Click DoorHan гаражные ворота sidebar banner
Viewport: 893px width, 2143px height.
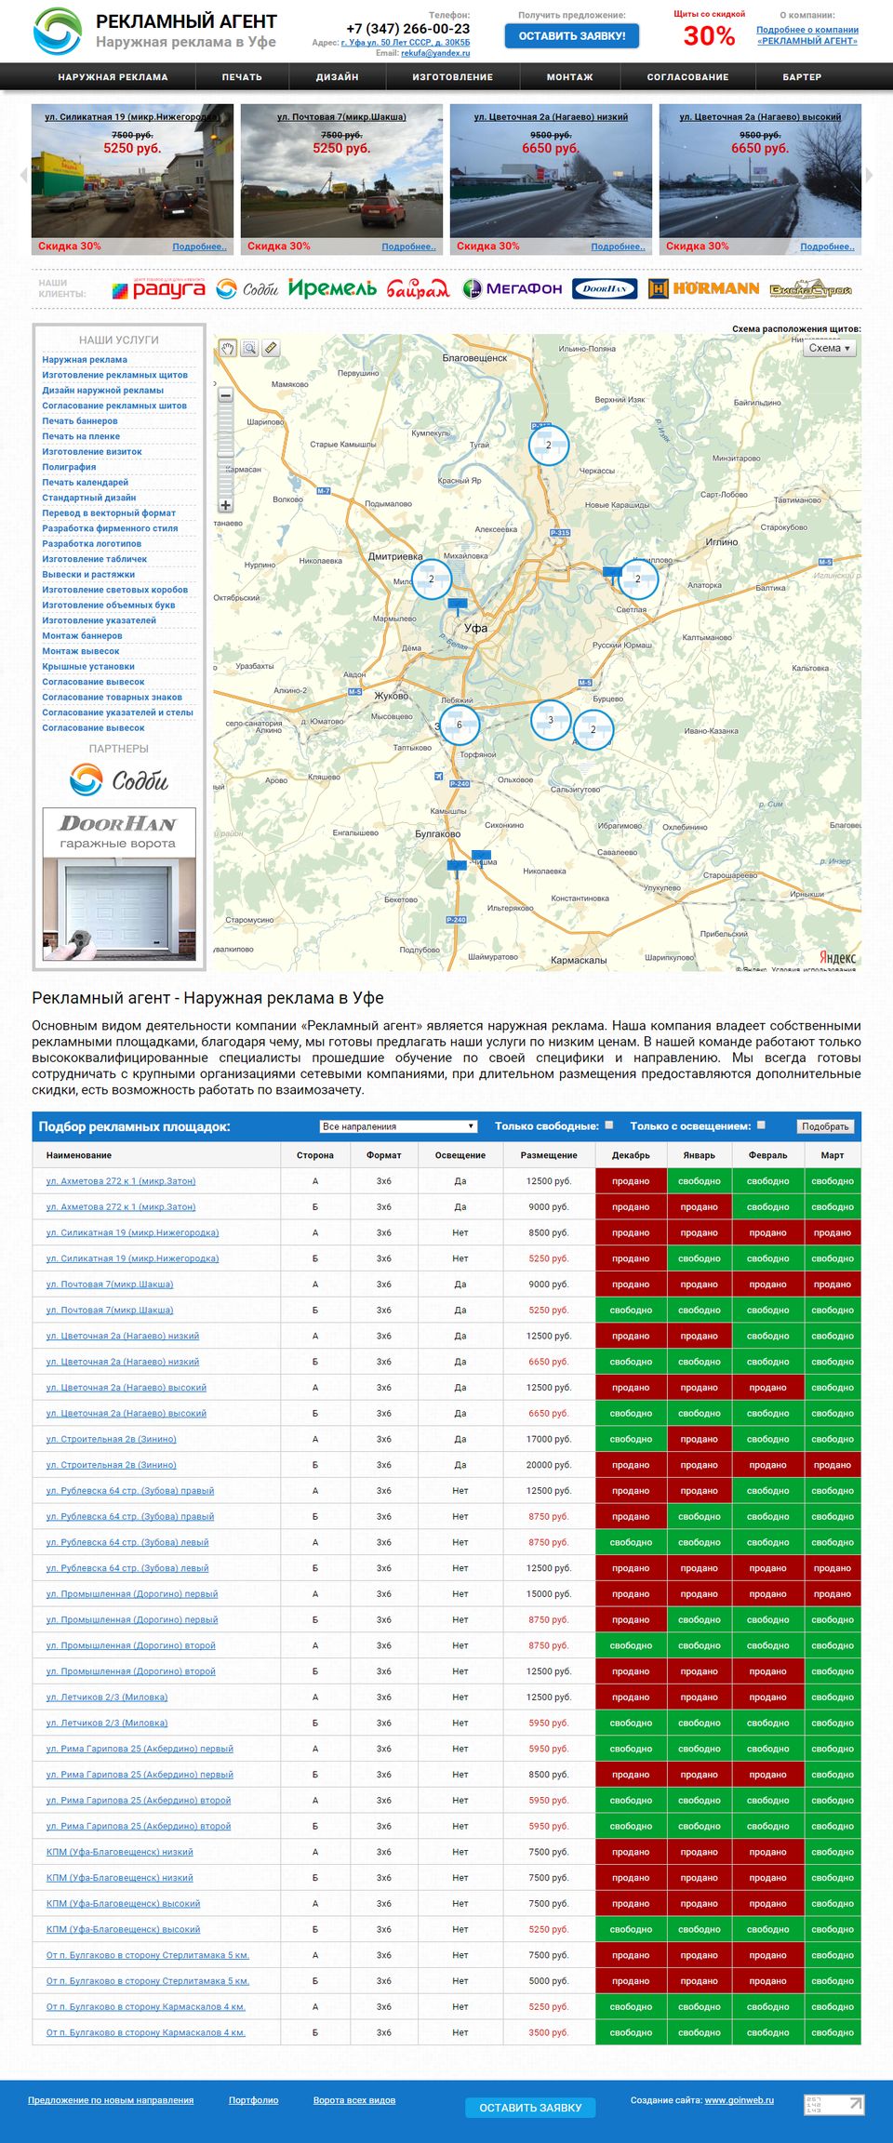(x=119, y=884)
